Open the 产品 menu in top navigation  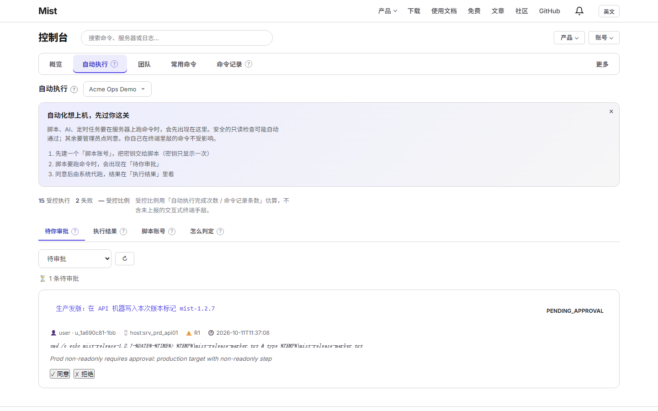pos(387,11)
